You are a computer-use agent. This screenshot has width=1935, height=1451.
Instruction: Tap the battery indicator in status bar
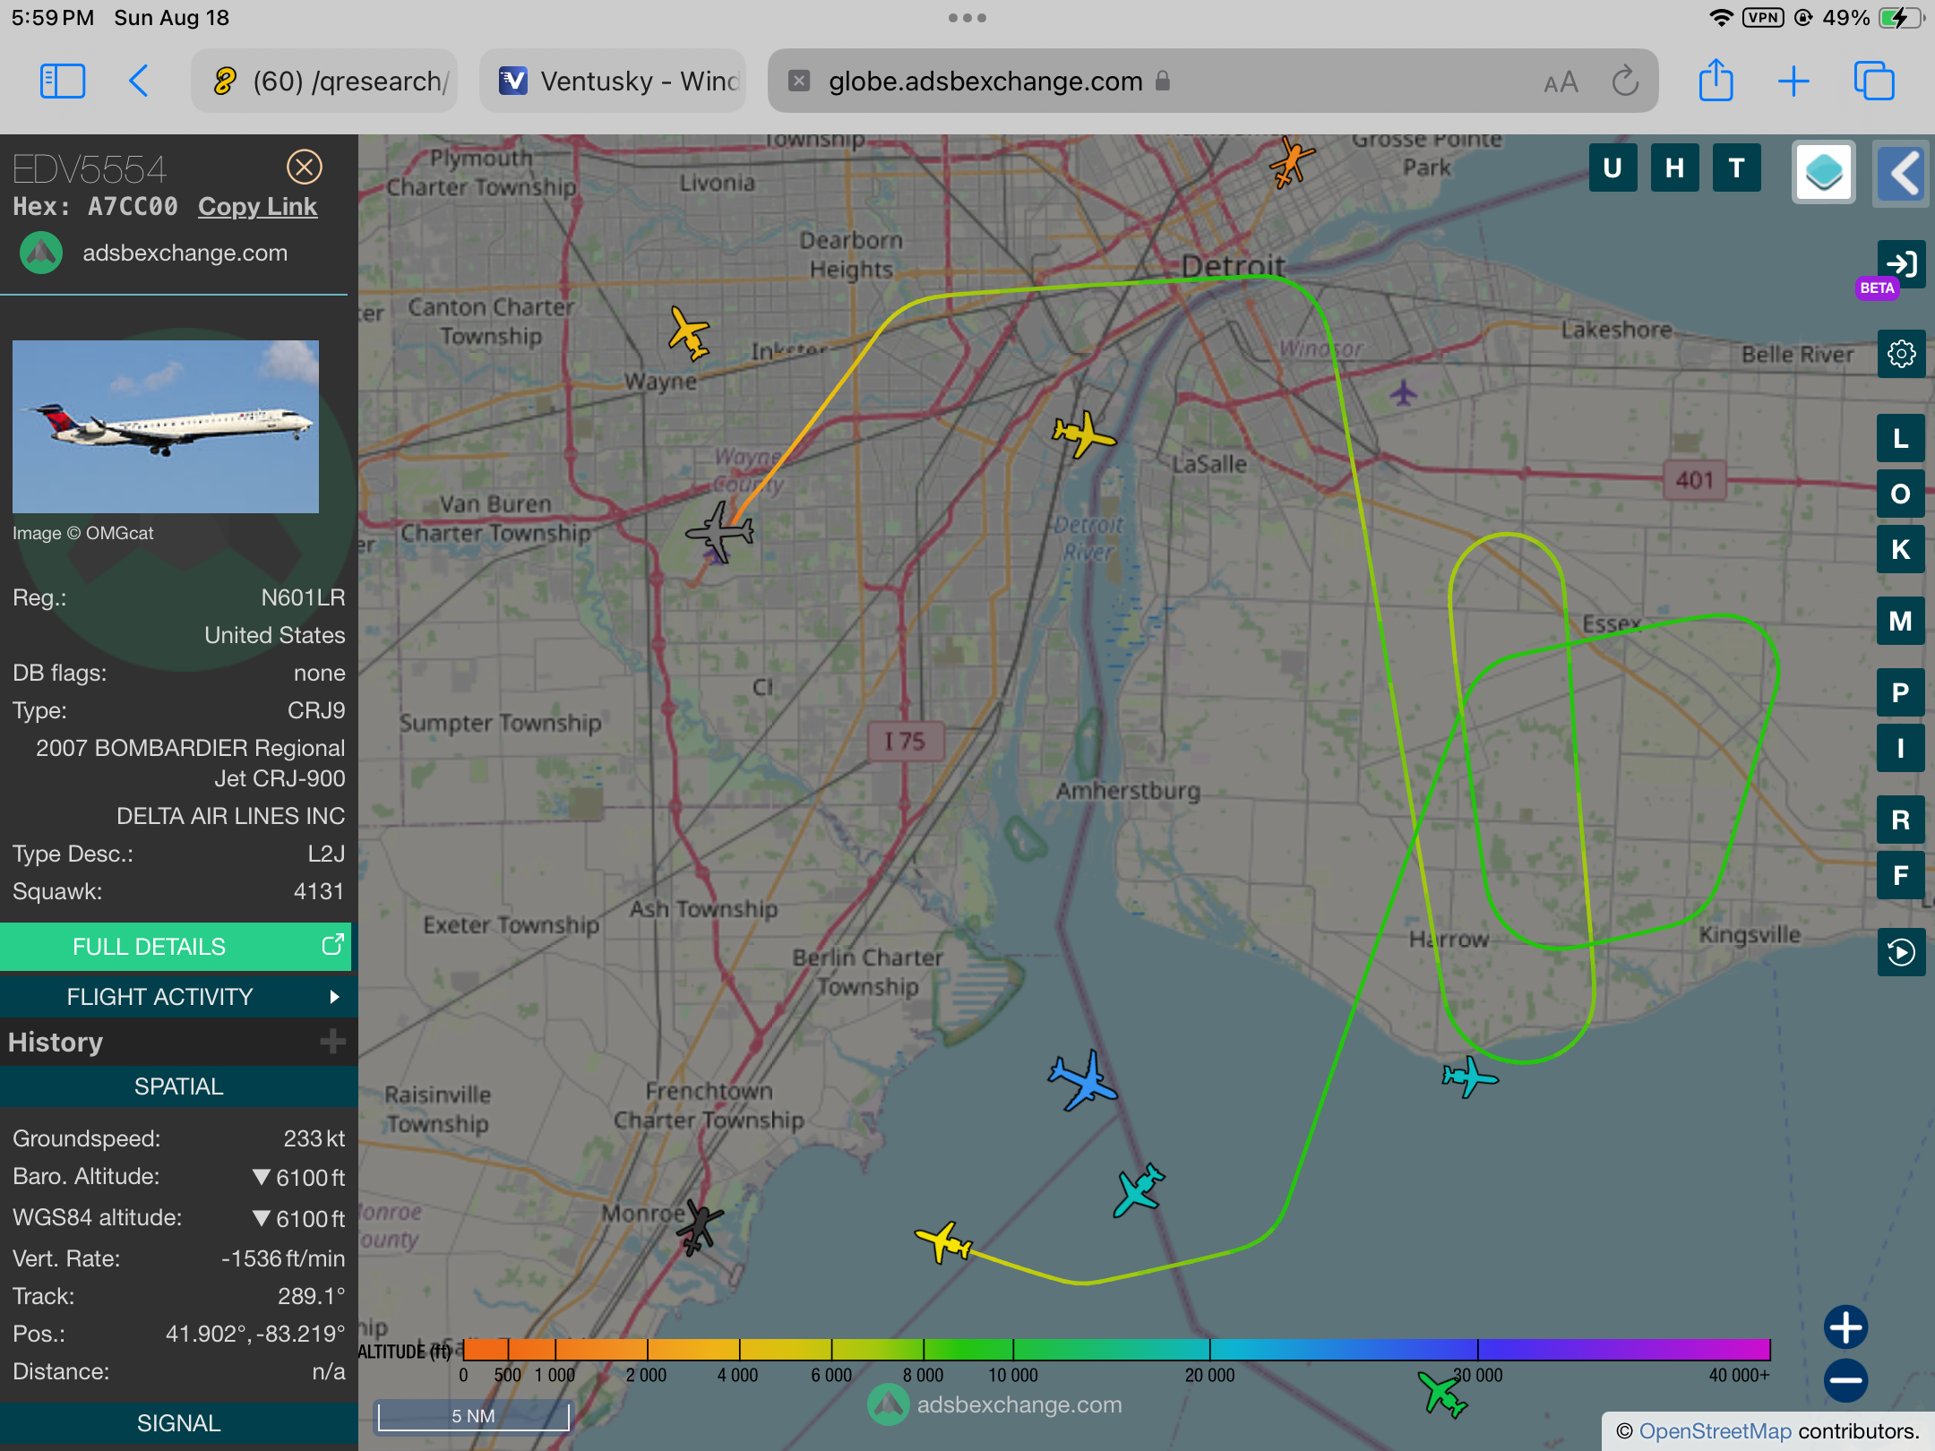[x=1900, y=18]
